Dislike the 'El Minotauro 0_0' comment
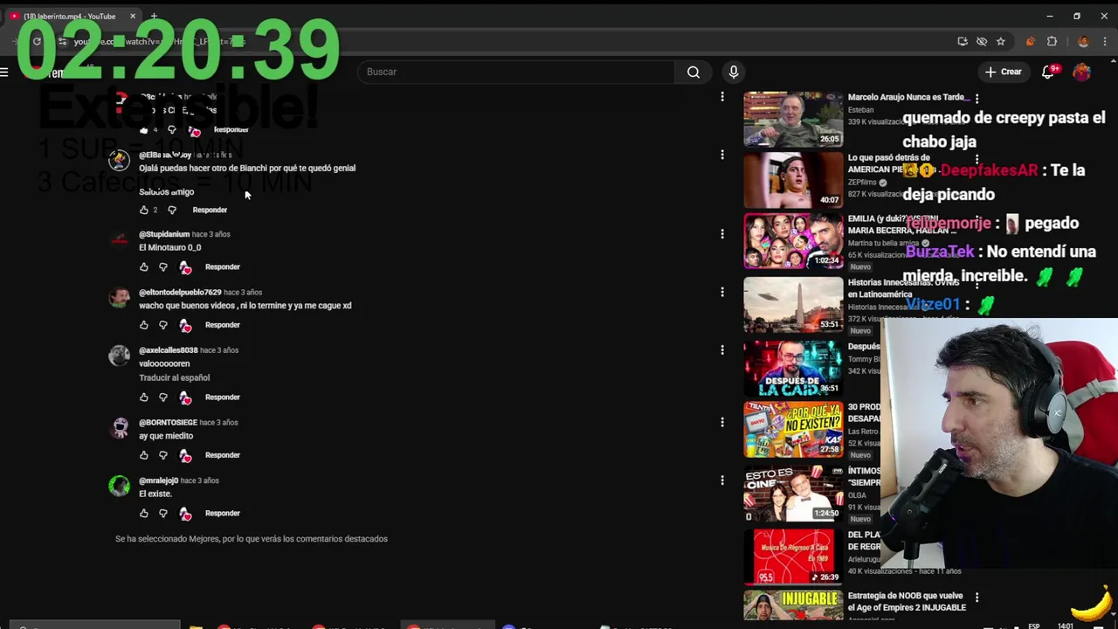The width and height of the screenshot is (1118, 629). click(x=163, y=266)
